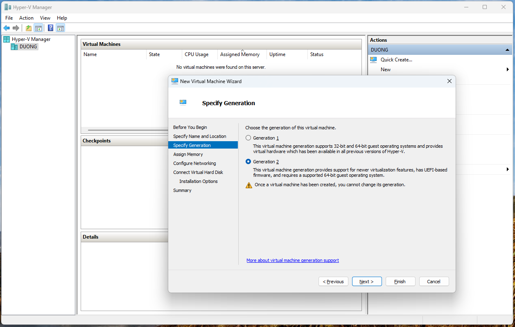Click the Forward arrow toolbar icon
515x327 pixels.
point(16,28)
